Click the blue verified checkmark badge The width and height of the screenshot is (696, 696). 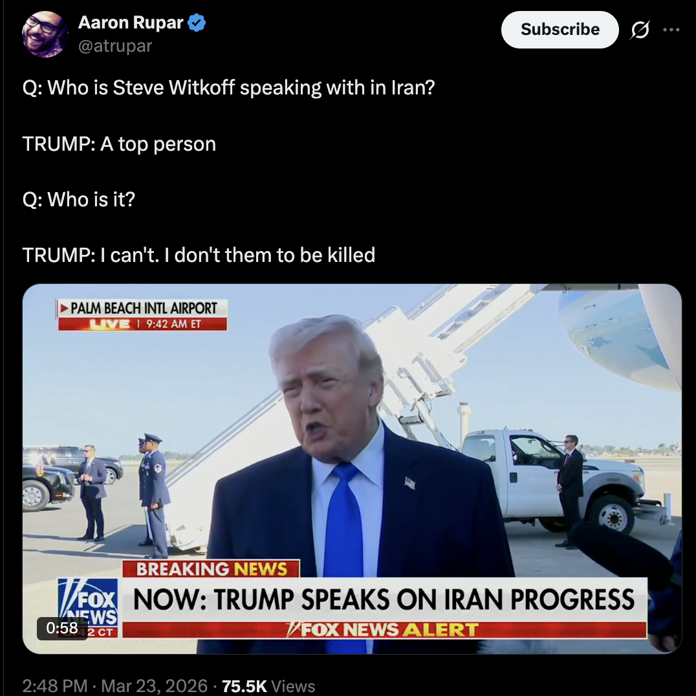coord(197,23)
